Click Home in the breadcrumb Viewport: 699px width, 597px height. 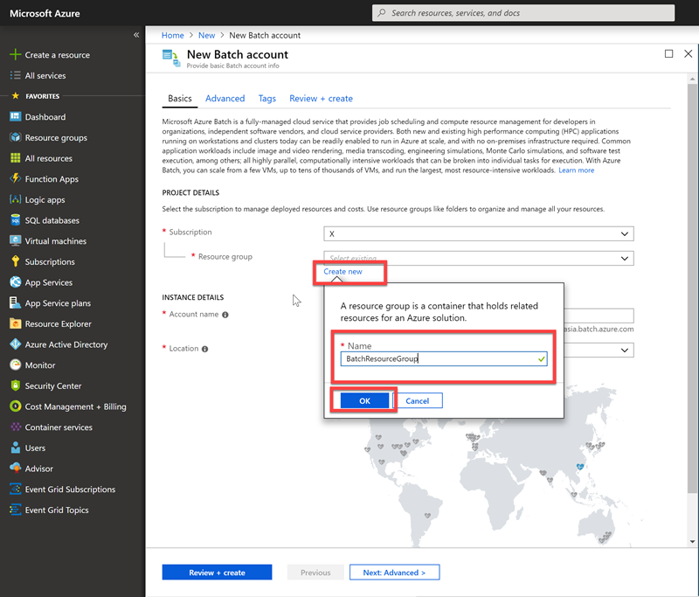tap(172, 35)
